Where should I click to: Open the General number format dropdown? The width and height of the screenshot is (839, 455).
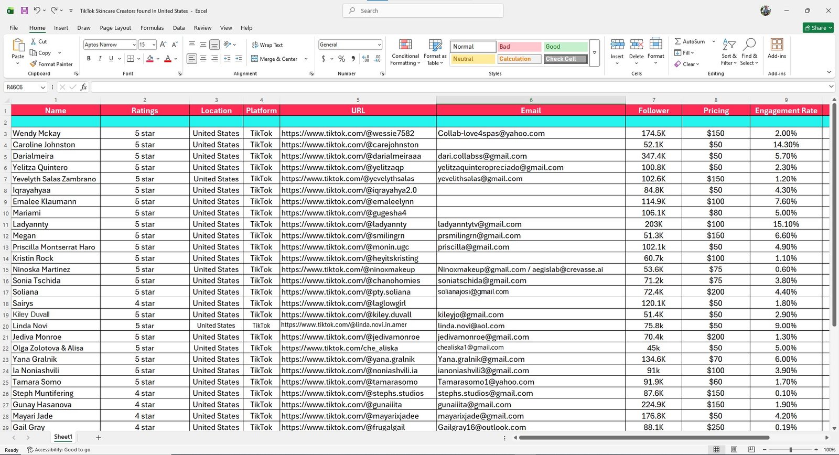click(x=379, y=45)
